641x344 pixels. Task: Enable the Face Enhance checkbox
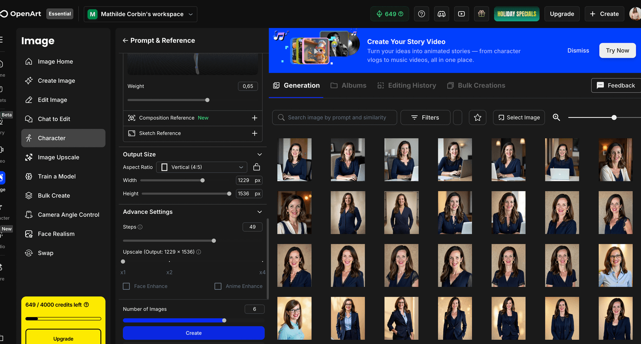126,286
